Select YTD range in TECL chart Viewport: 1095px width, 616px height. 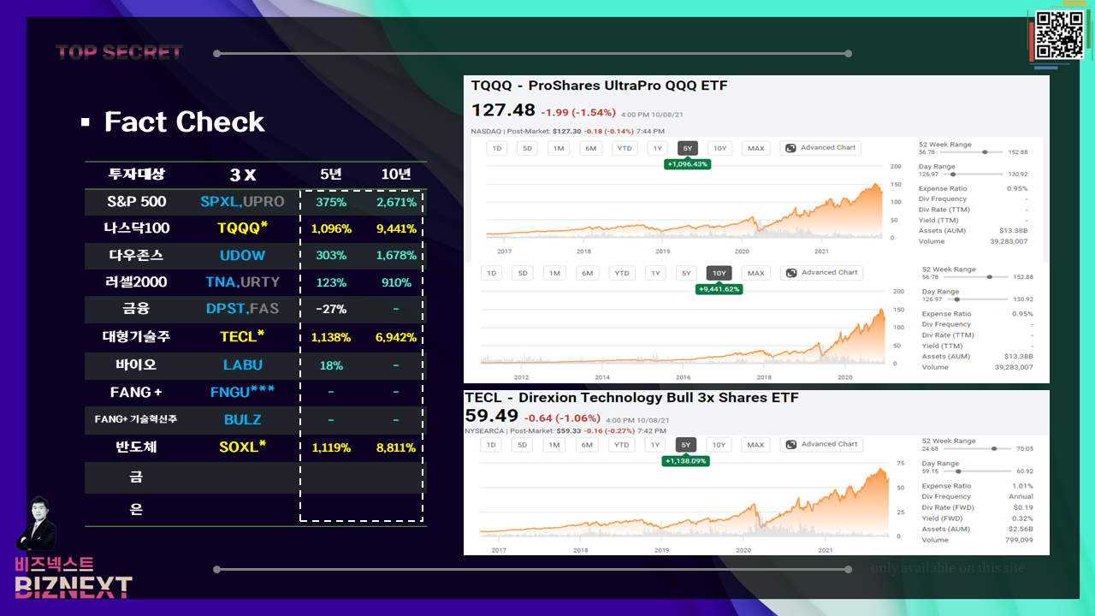(621, 445)
